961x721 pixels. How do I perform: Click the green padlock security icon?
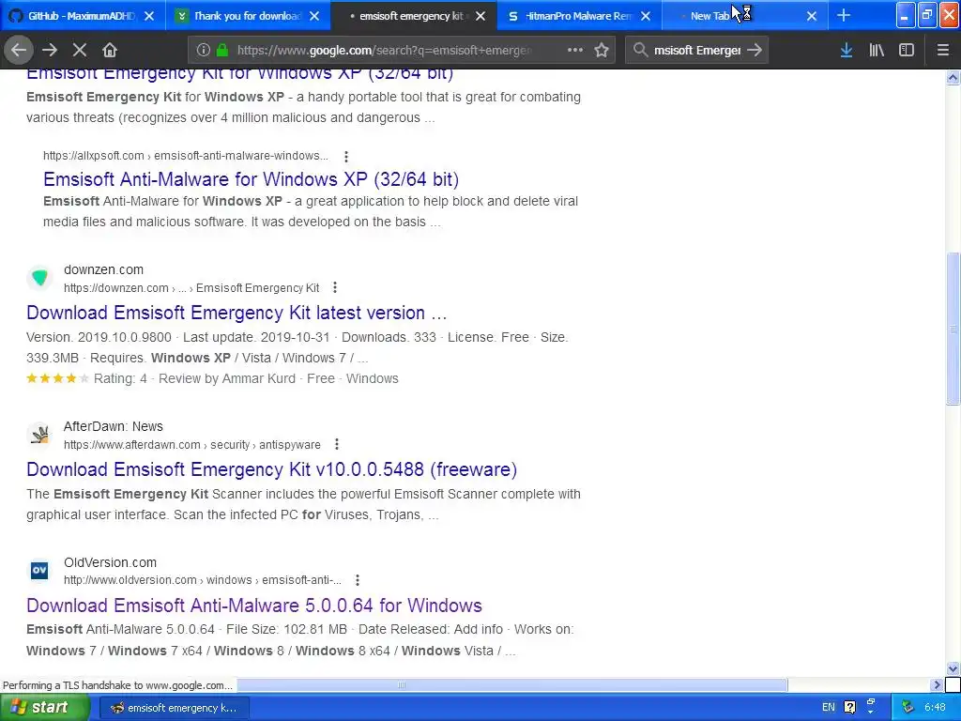coord(222,51)
